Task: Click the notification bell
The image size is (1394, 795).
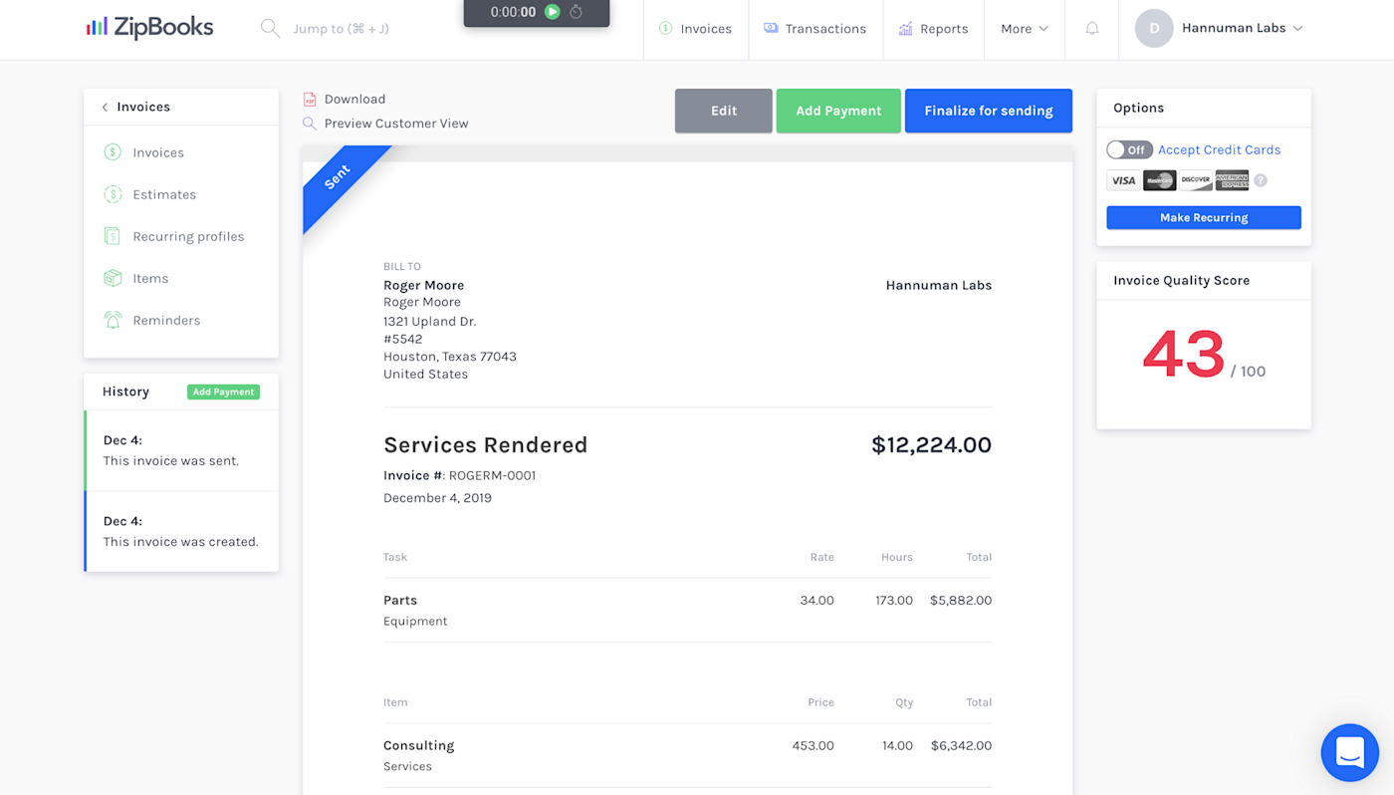Action: (x=1091, y=28)
